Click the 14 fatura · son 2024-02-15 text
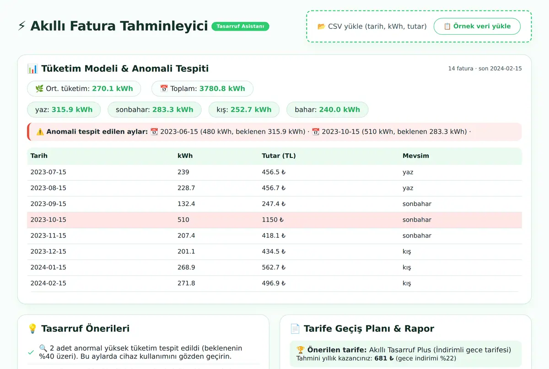The image size is (549, 369). click(485, 69)
